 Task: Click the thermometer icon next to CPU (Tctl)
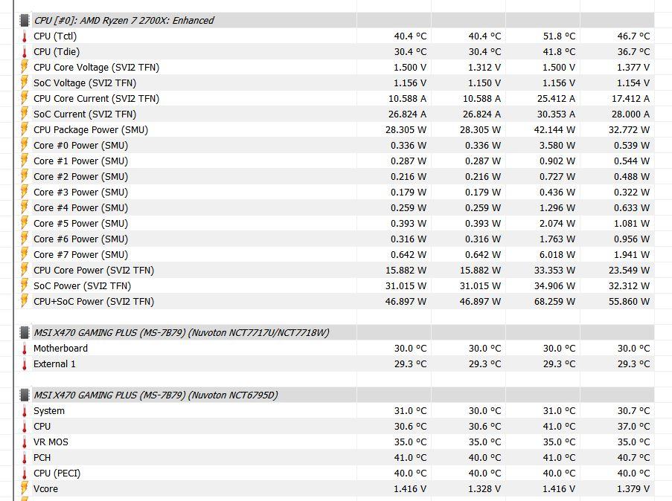(x=24, y=36)
